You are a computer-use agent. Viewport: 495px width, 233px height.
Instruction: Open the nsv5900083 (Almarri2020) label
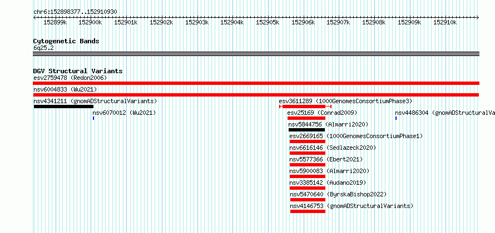tap(329, 171)
